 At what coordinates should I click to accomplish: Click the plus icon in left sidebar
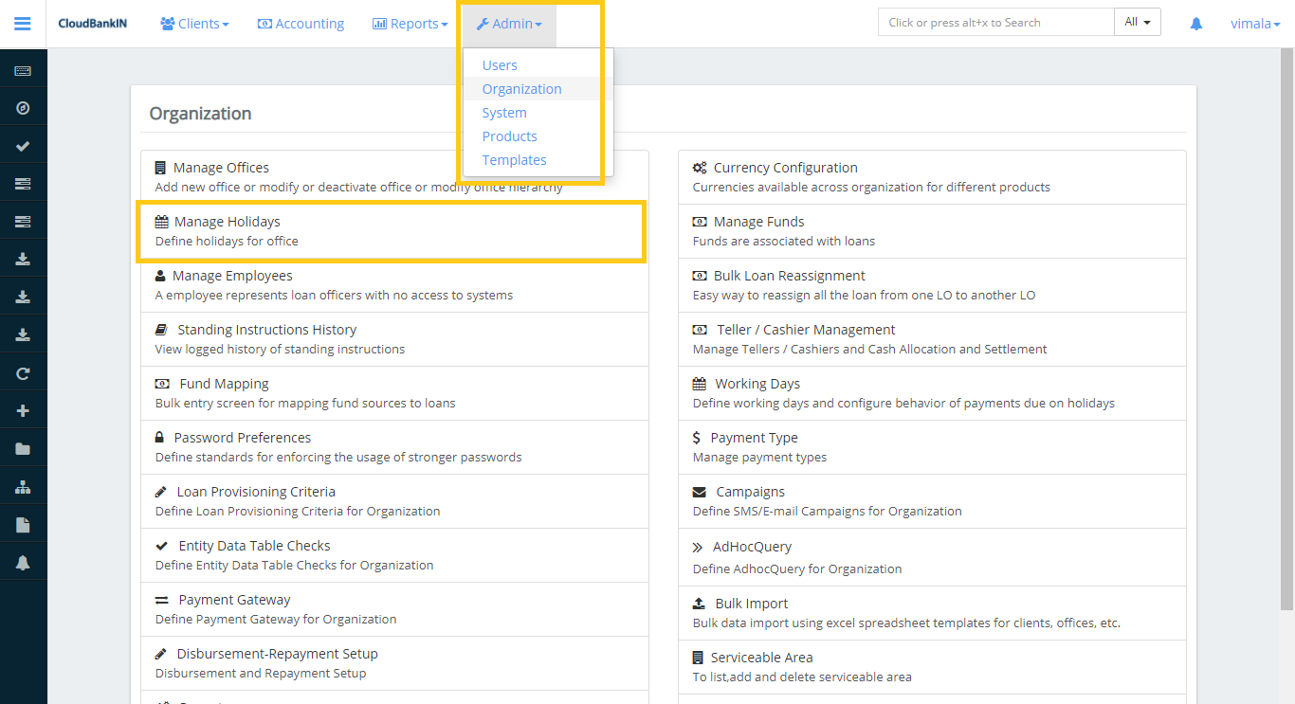(23, 411)
